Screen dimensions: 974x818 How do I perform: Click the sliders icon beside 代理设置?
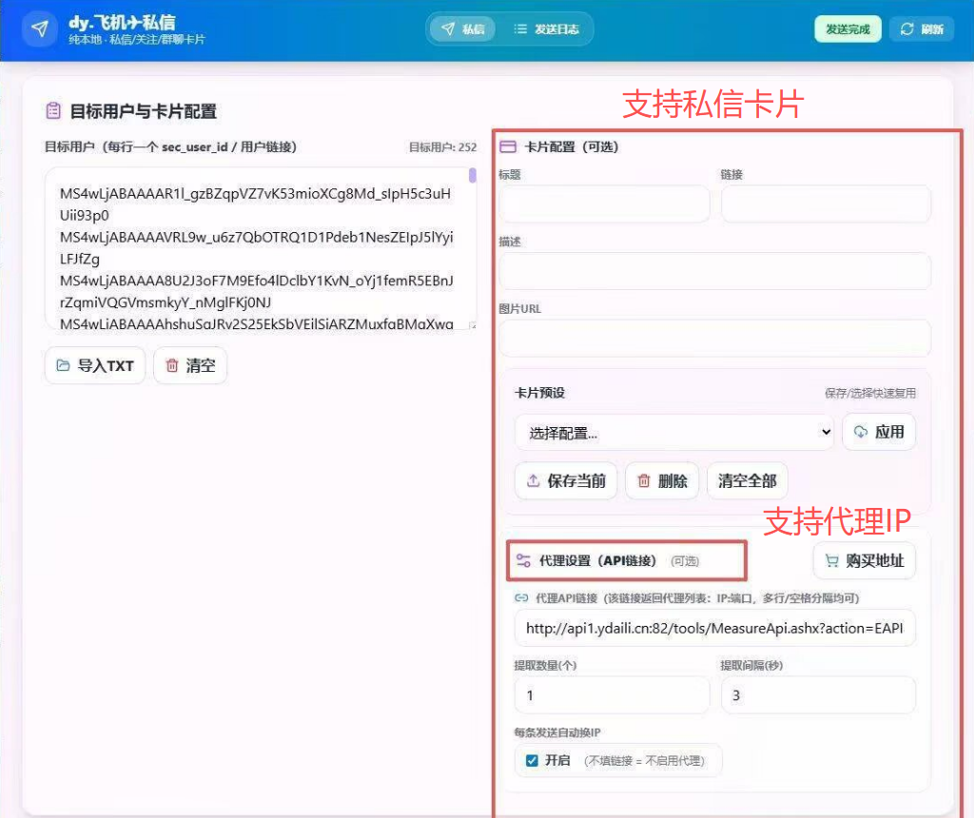click(x=523, y=561)
